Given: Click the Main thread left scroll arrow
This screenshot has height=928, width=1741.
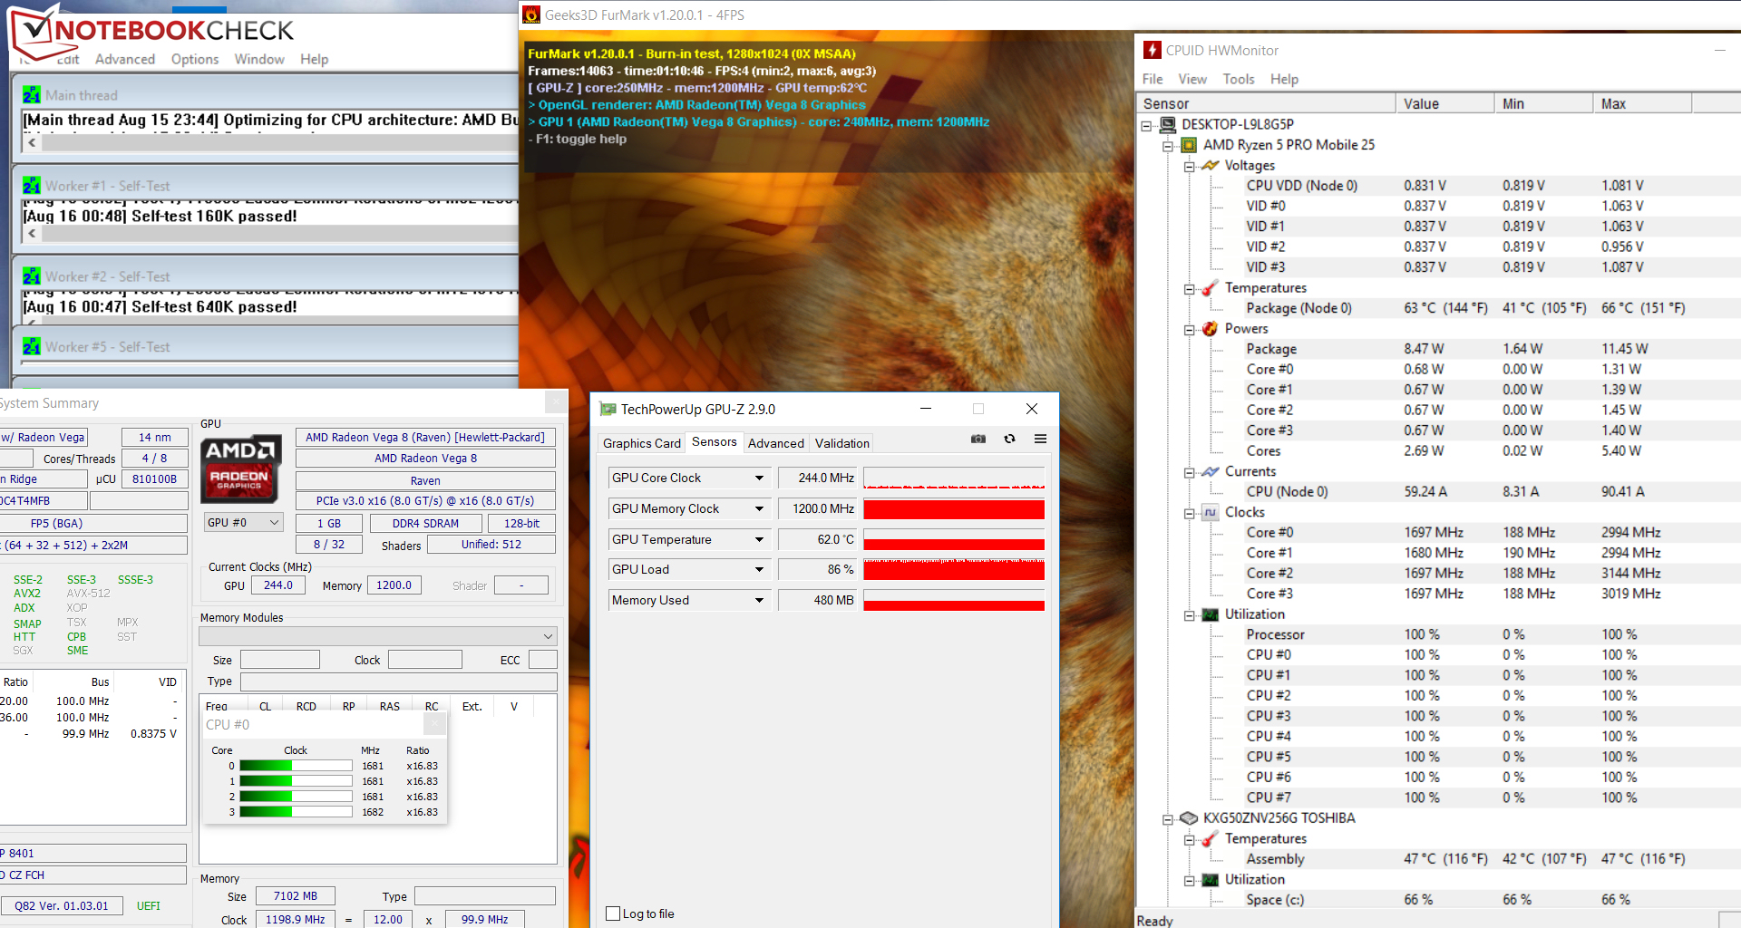Looking at the screenshot, I should [x=32, y=142].
